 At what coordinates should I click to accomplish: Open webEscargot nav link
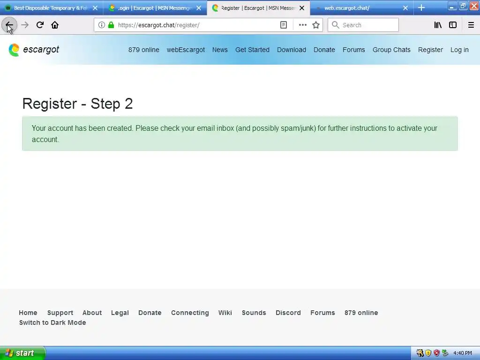click(x=186, y=50)
